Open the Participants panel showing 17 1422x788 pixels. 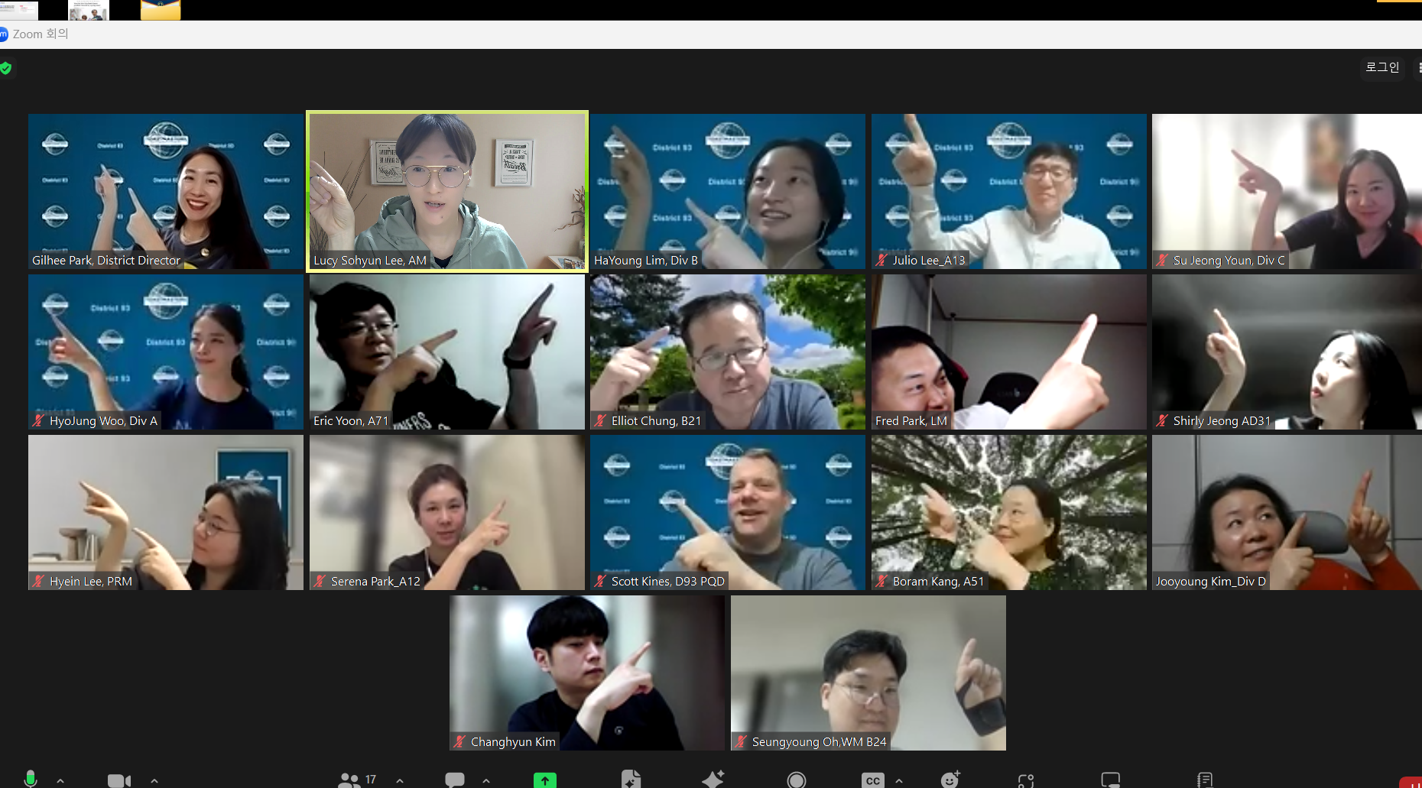(x=357, y=780)
